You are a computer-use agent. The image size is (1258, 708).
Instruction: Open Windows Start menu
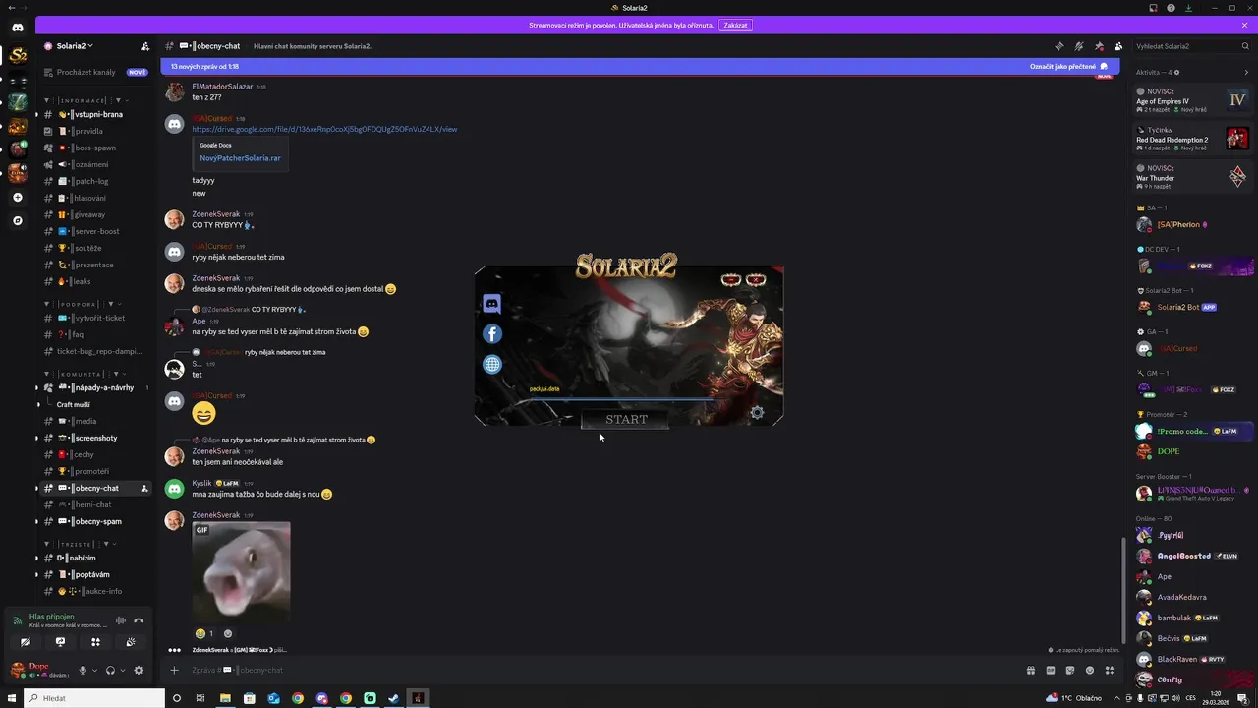pyautogui.click(x=11, y=698)
